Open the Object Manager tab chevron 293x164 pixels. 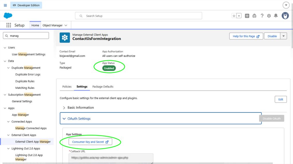coord(66,25)
